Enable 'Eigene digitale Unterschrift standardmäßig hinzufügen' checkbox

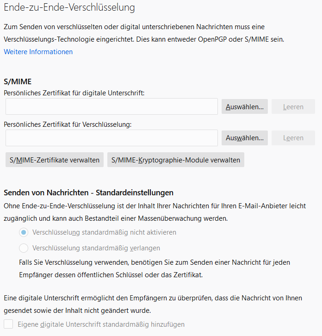(8, 324)
